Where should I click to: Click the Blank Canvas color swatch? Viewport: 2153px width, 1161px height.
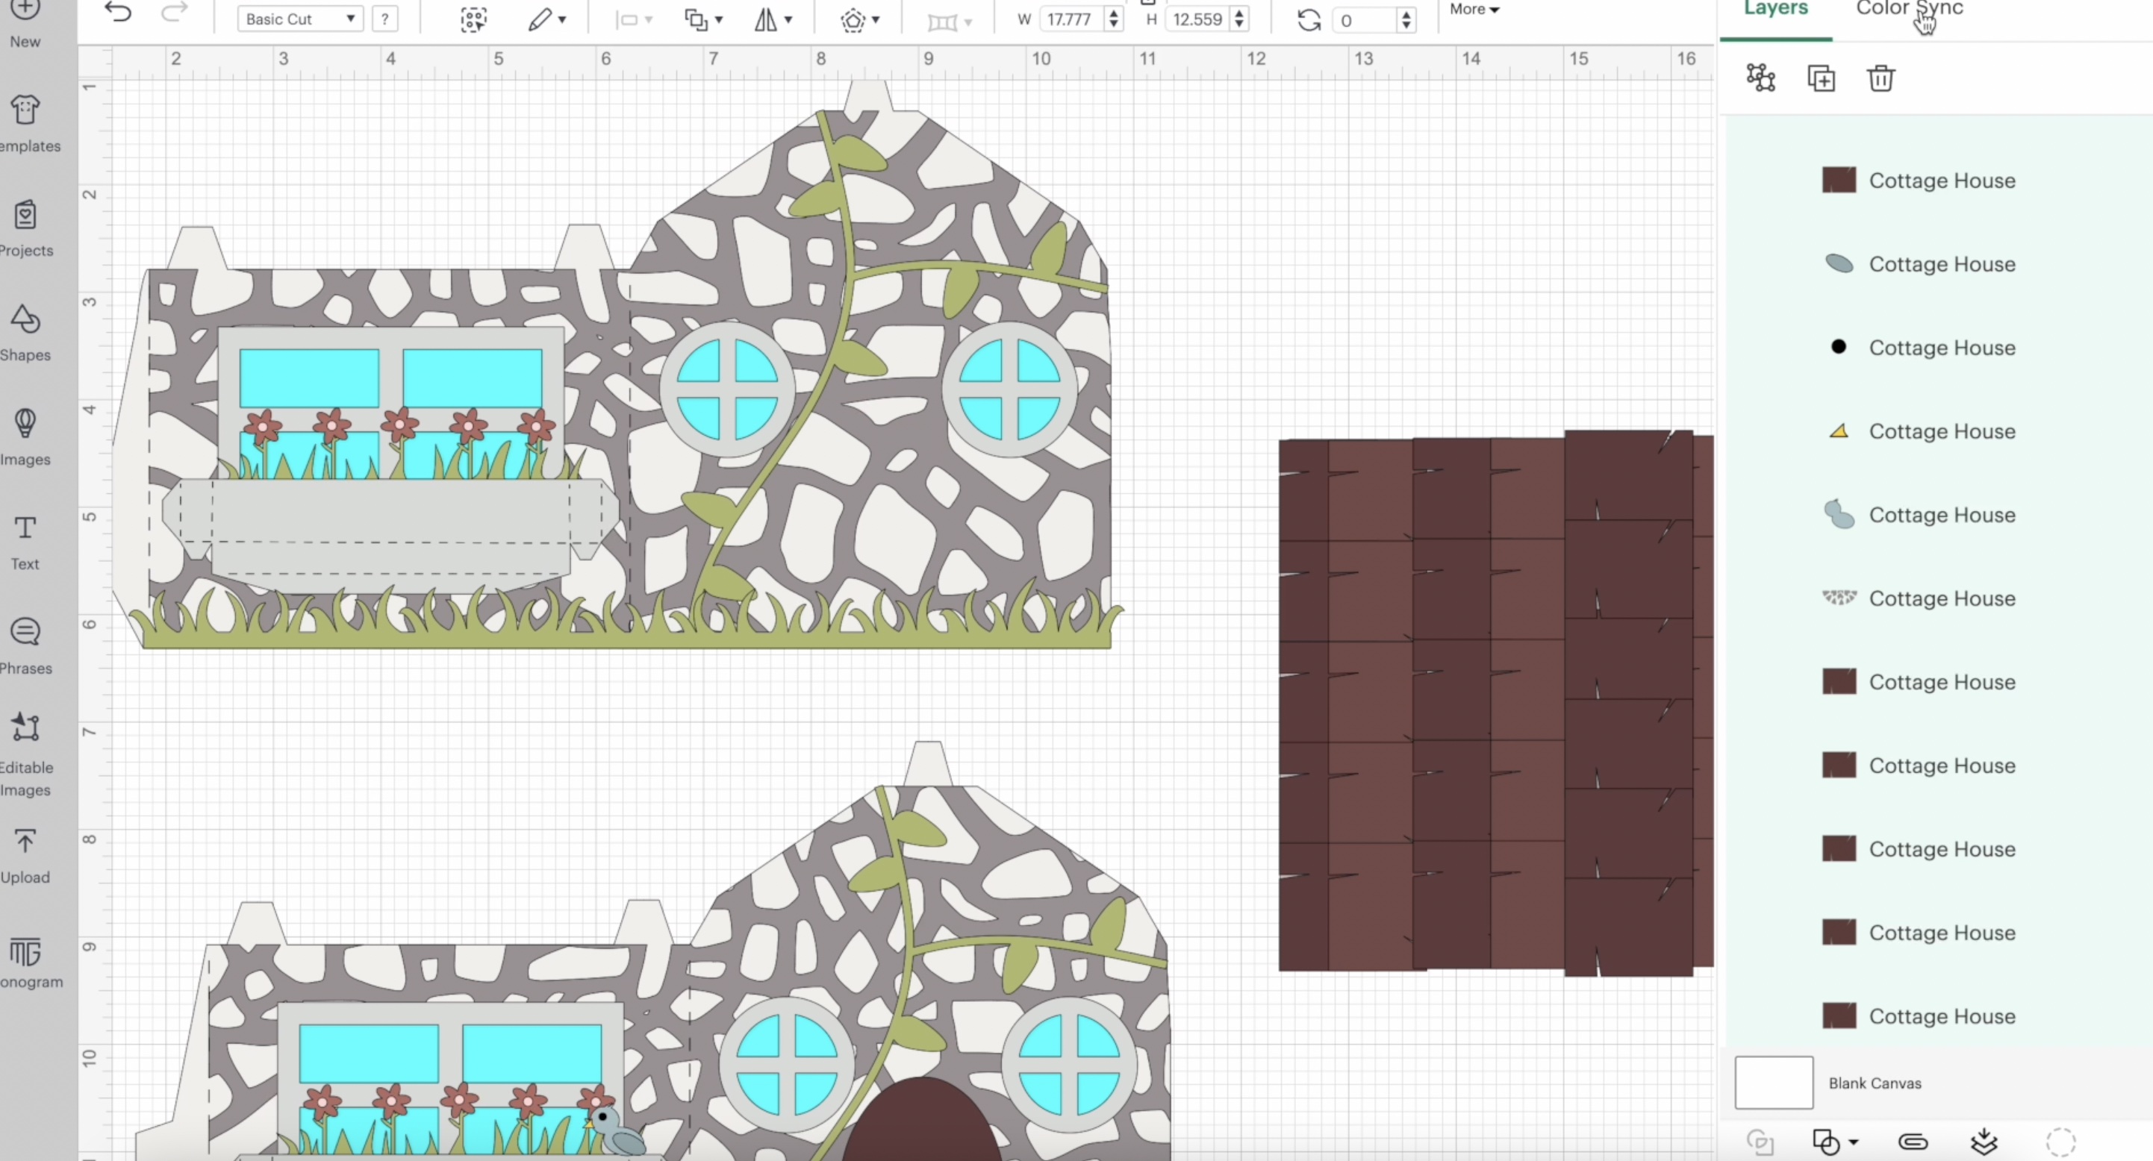point(1773,1082)
